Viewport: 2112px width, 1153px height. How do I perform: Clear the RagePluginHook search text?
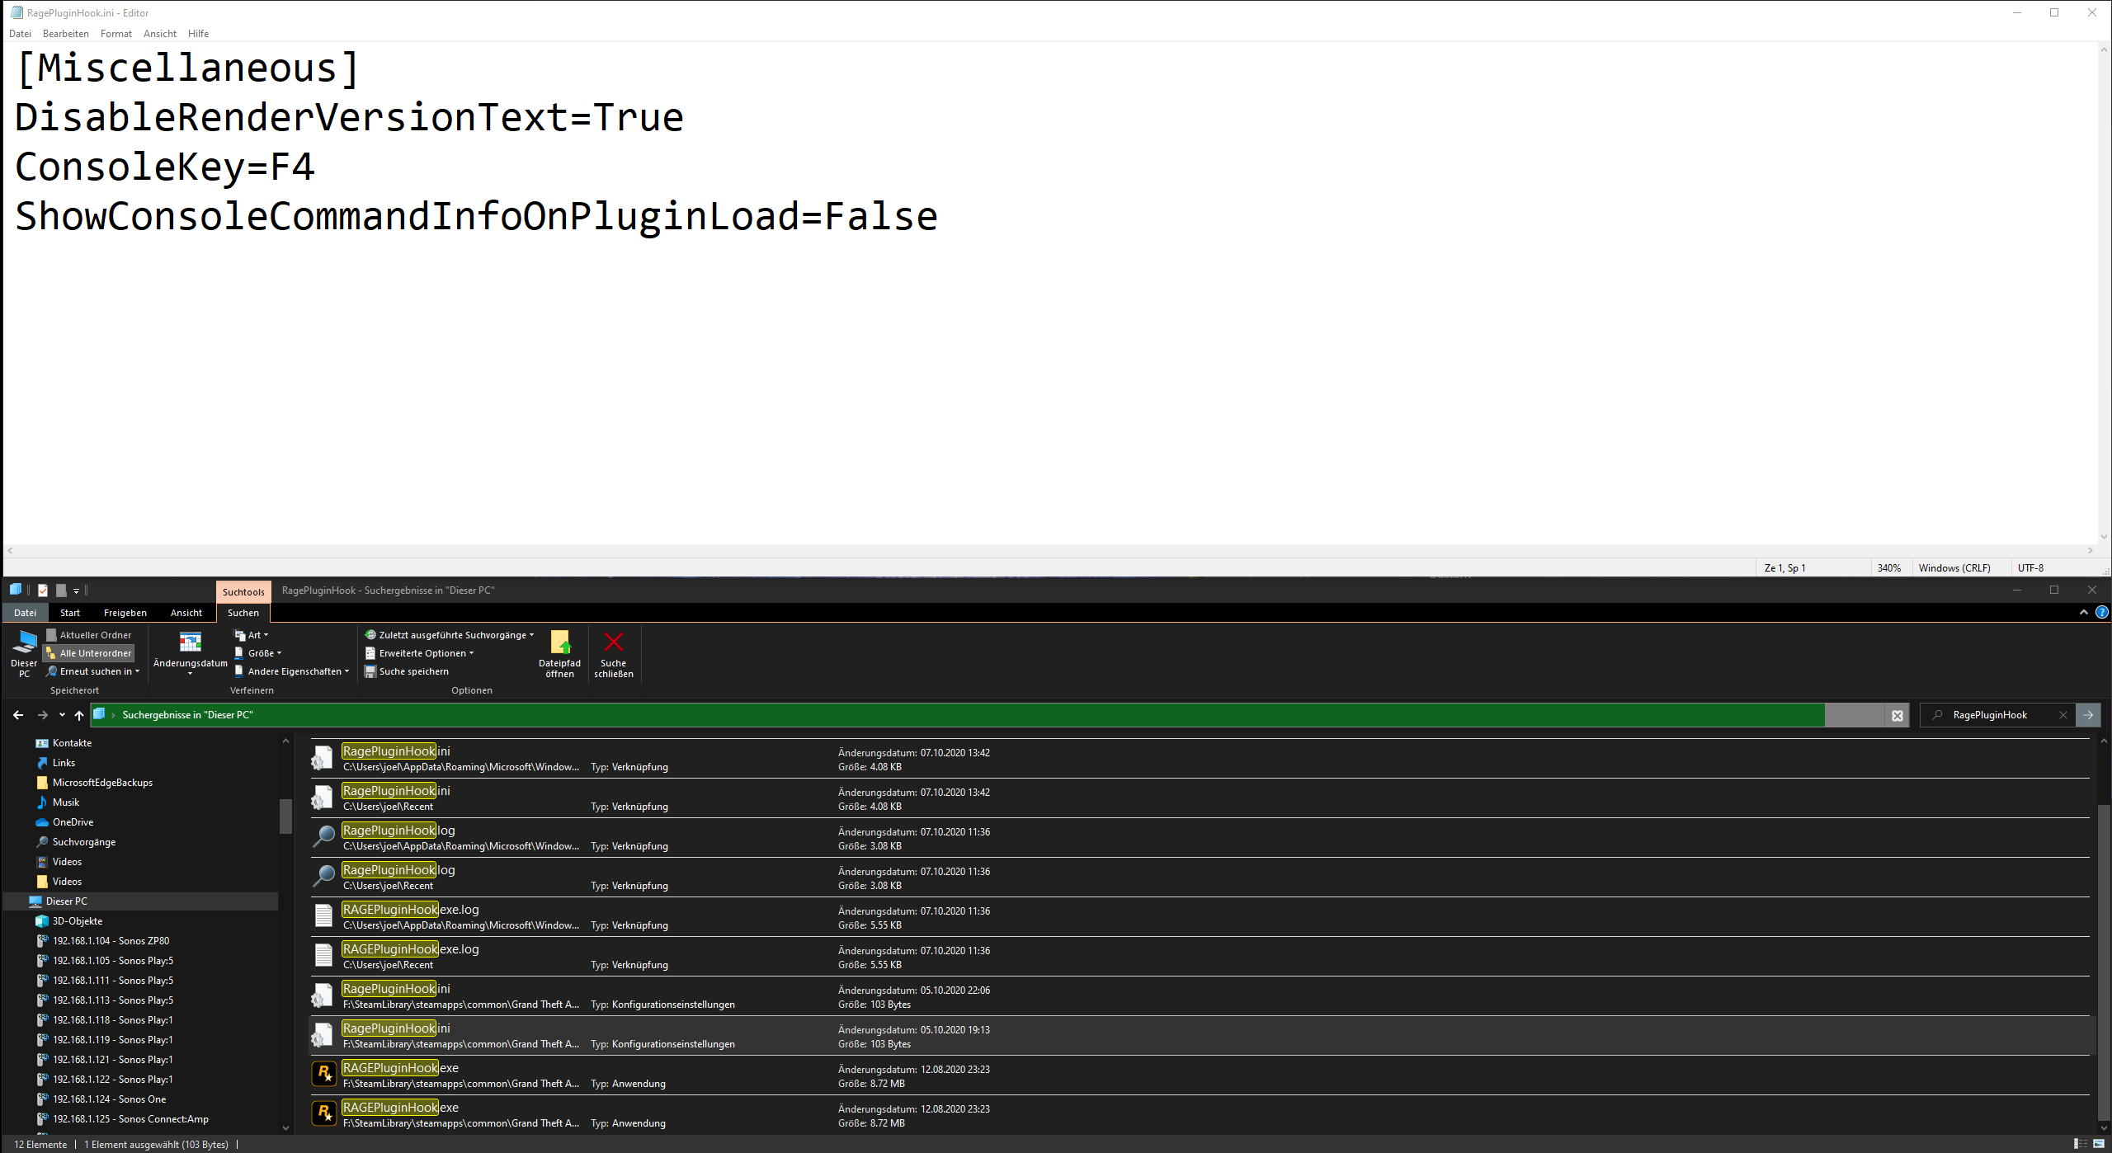(x=2062, y=715)
